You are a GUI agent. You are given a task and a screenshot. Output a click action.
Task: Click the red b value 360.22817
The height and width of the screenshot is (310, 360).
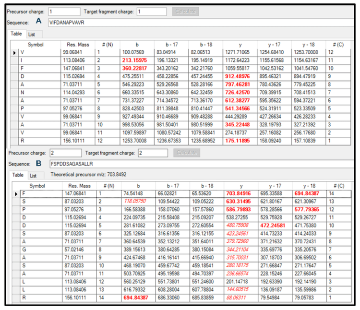pyautogui.click(x=134, y=68)
